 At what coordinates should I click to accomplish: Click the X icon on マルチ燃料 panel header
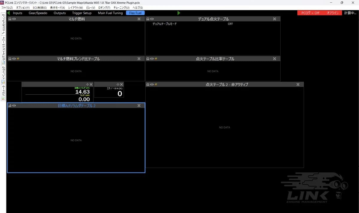coord(139,19)
